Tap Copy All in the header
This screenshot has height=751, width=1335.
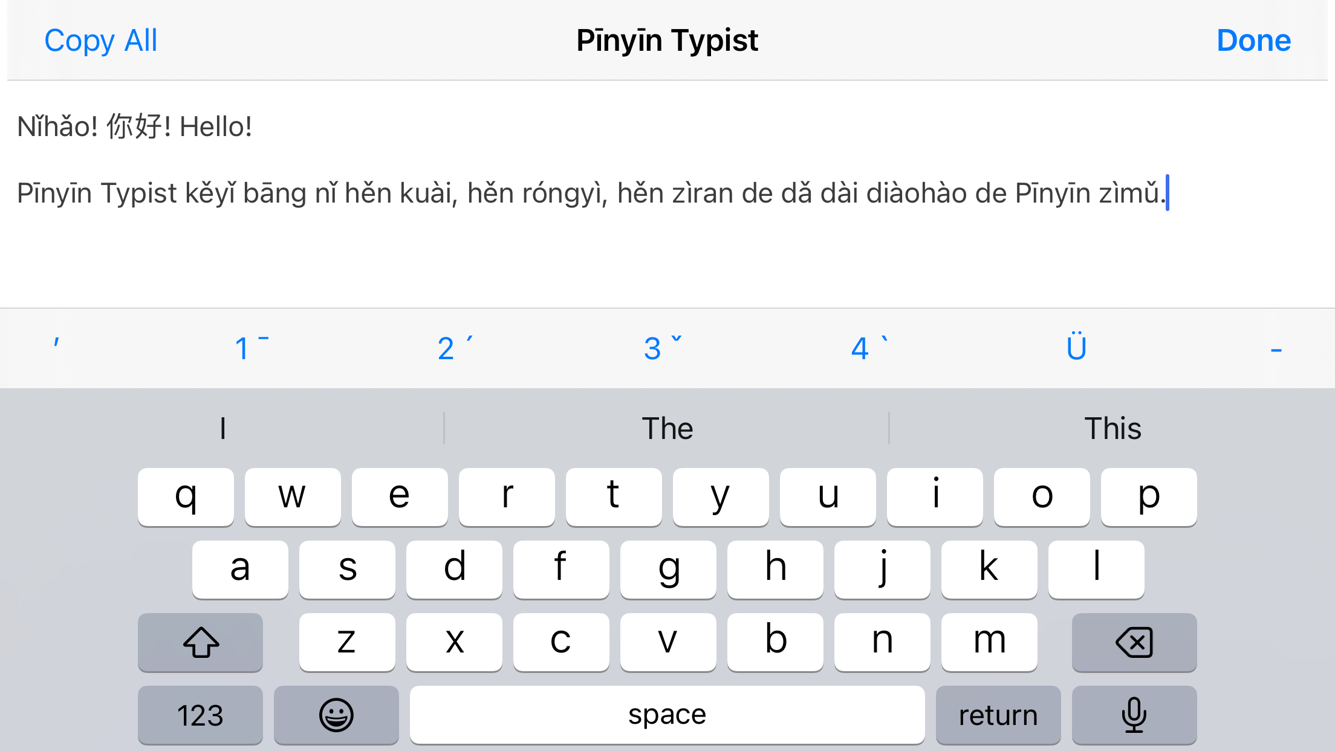point(101,41)
